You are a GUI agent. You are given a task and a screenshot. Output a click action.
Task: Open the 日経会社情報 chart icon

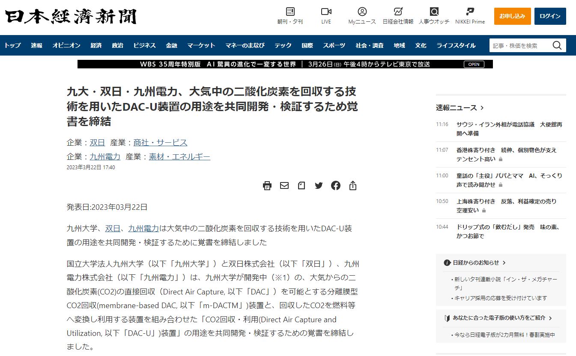coord(398,12)
